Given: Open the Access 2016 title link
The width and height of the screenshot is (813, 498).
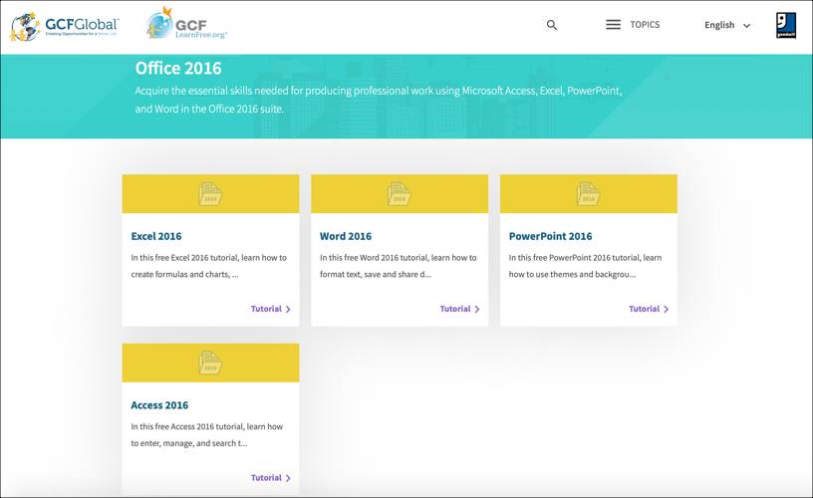Looking at the screenshot, I should [x=159, y=405].
